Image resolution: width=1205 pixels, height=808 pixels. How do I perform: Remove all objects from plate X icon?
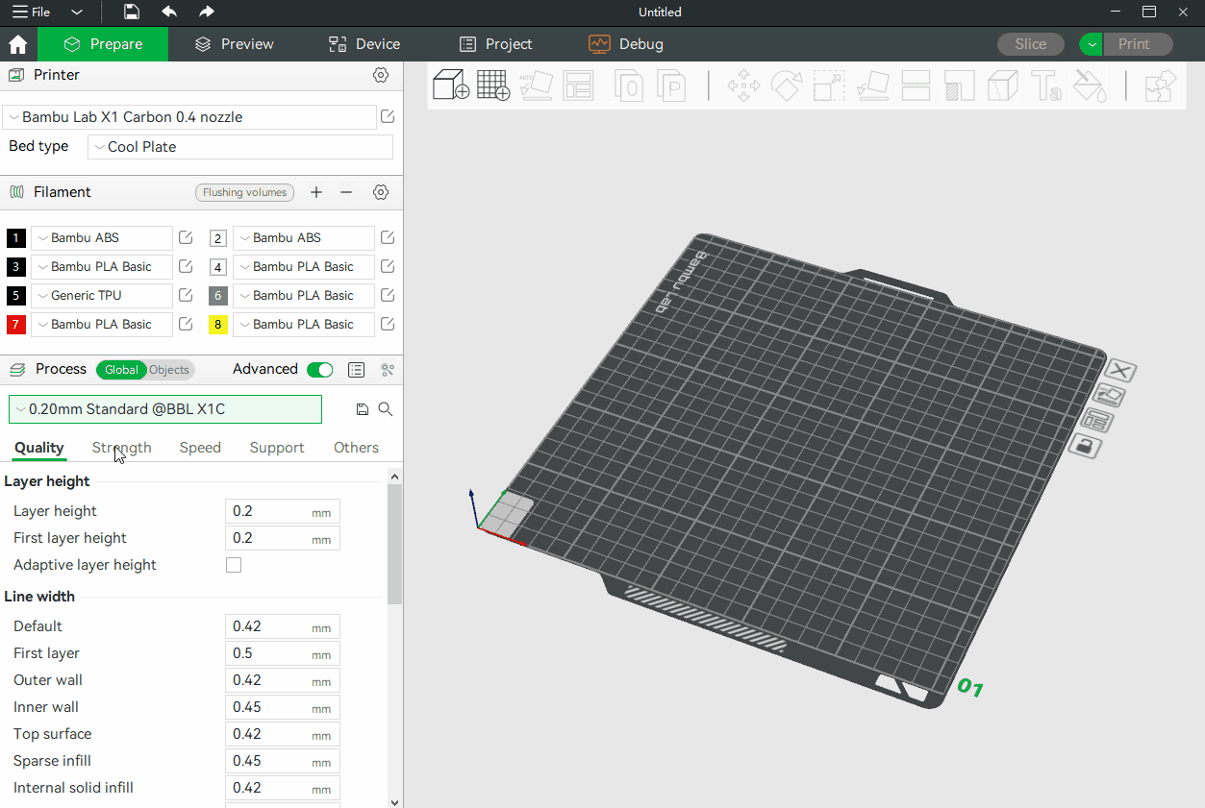pos(1120,371)
